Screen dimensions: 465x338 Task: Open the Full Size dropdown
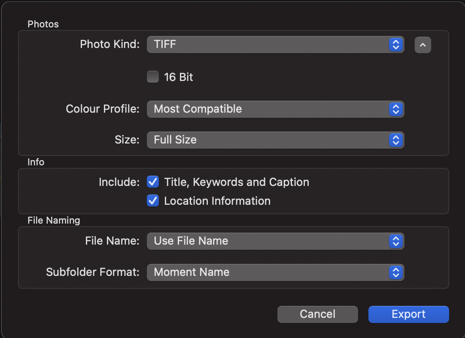[266, 140]
